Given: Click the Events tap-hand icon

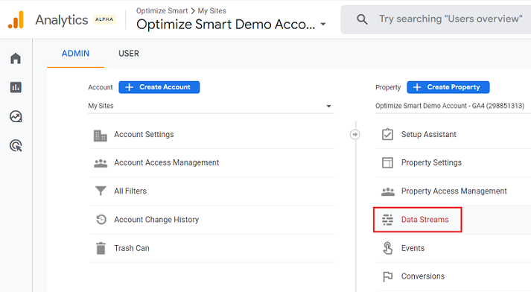Looking at the screenshot, I should pyautogui.click(x=387, y=248).
